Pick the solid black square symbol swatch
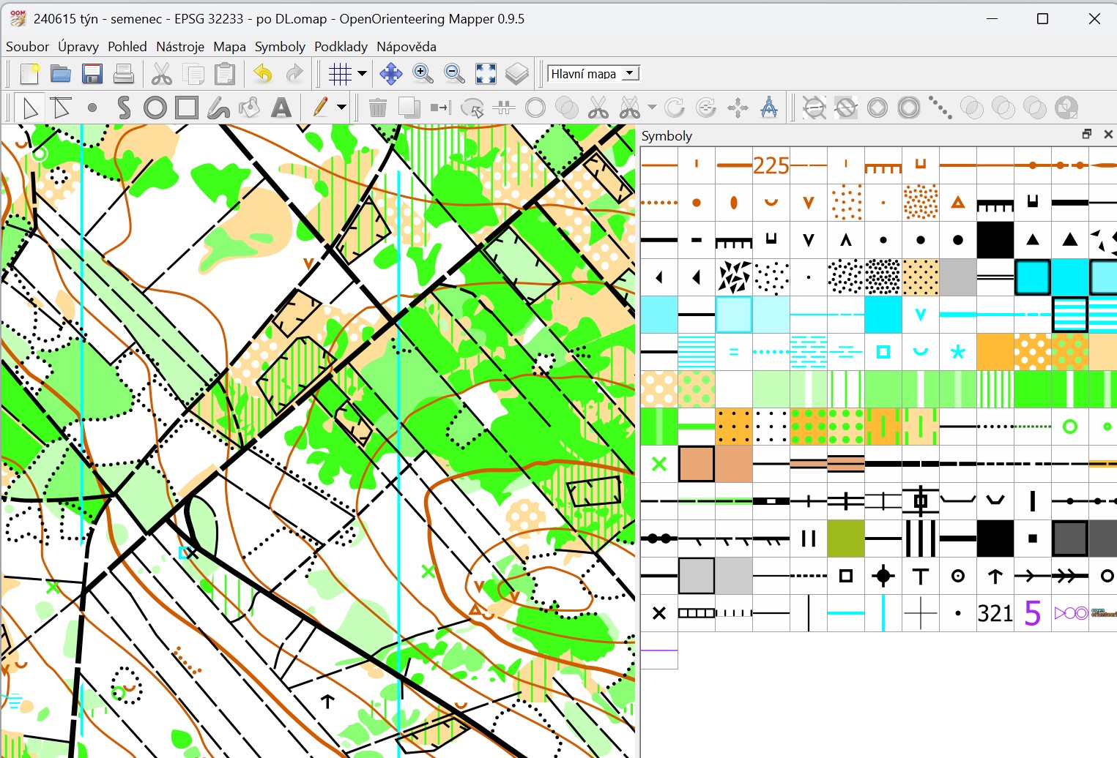The height and width of the screenshot is (758, 1117). pyautogui.click(x=995, y=240)
